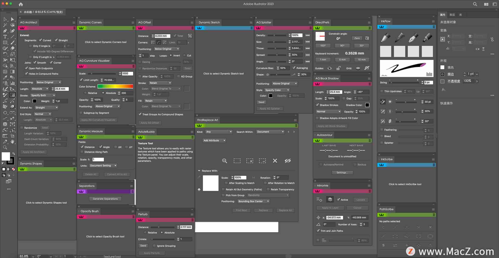499x258 pixels.
Task: Open the FindReplace Art panel menu
Action: click(295, 120)
